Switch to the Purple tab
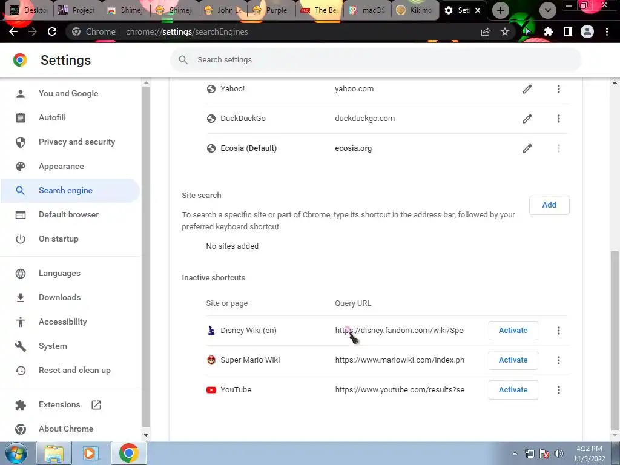Screen dimensions: 620x465 coord(271,10)
